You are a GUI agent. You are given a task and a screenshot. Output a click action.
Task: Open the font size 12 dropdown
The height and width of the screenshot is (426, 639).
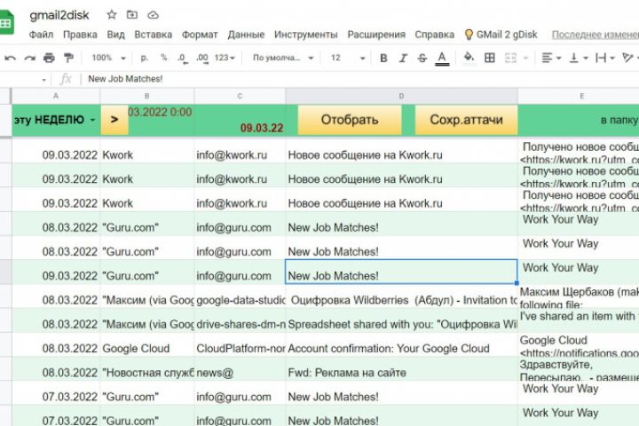[348, 58]
